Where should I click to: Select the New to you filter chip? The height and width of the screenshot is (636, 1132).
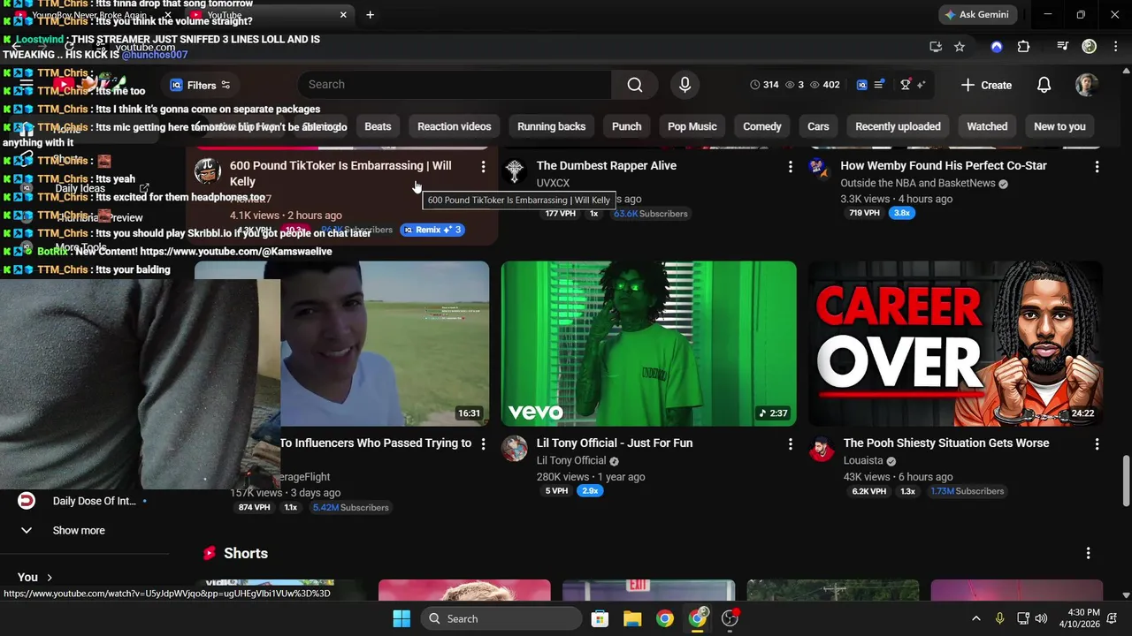click(1059, 126)
